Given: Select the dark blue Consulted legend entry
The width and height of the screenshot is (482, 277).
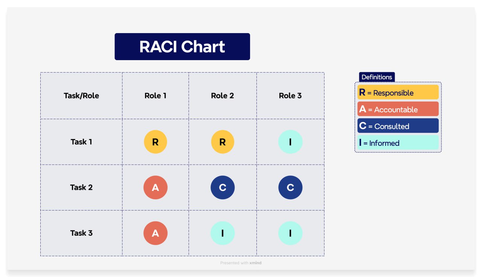Looking at the screenshot, I should (398, 126).
